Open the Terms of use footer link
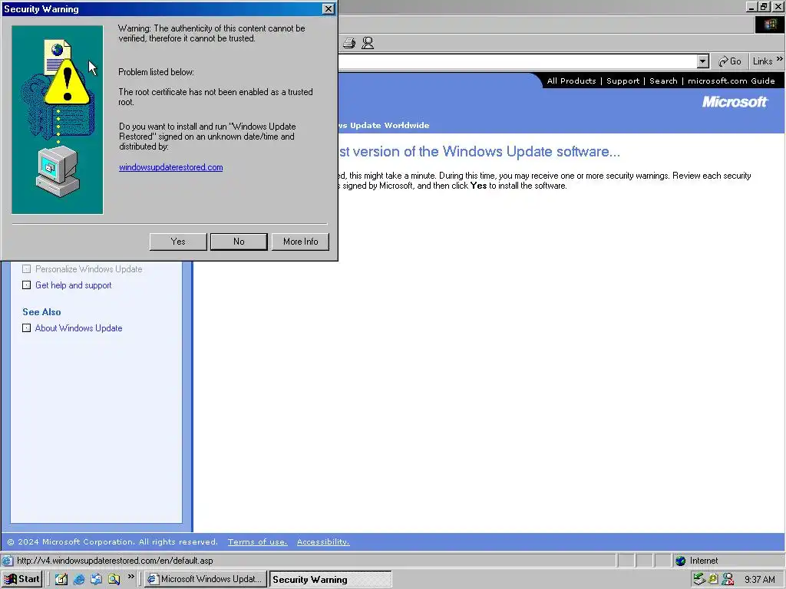Viewport: 786px width, 589px height. (258, 542)
